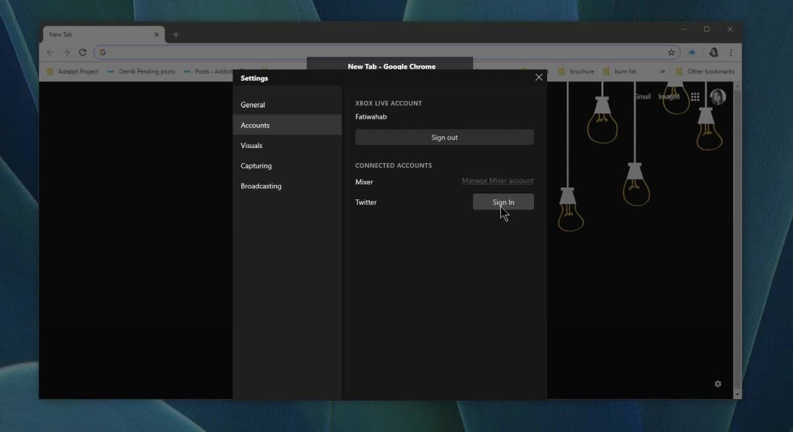The height and width of the screenshot is (432, 793).
Task: Click Chrome's back navigation arrow
Action: click(x=50, y=52)
